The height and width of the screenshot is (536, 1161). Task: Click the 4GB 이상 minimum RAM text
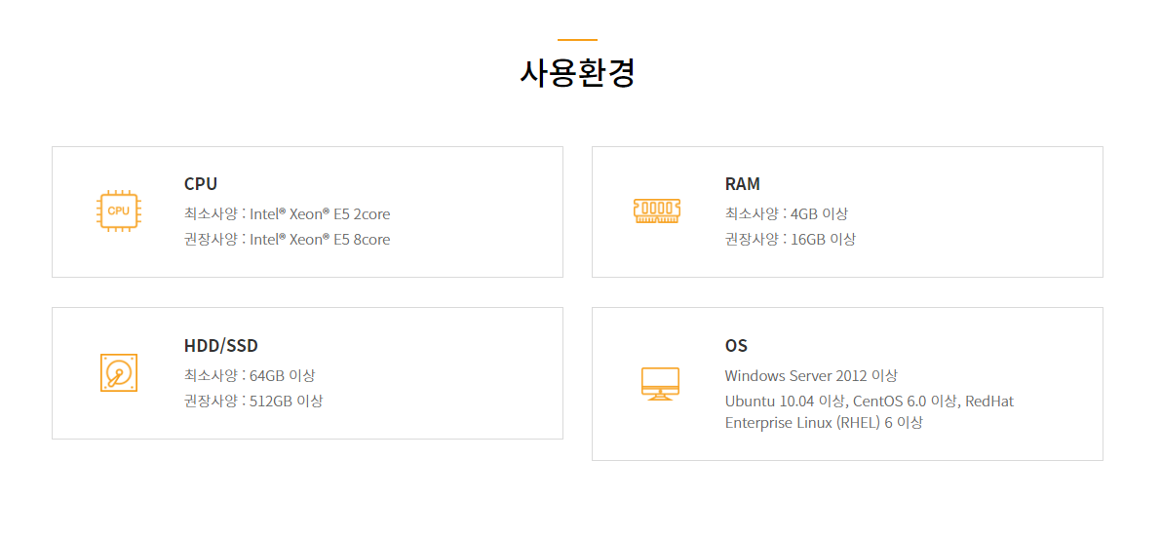point(819,213)
